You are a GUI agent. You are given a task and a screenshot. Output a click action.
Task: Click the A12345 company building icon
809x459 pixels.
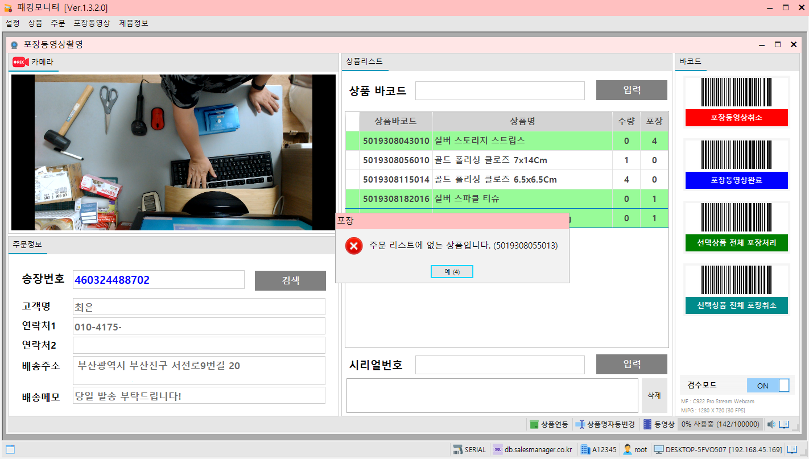click(x=585, y=449)
